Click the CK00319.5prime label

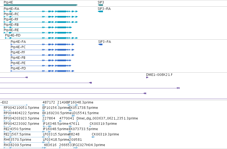pos(103,123)
